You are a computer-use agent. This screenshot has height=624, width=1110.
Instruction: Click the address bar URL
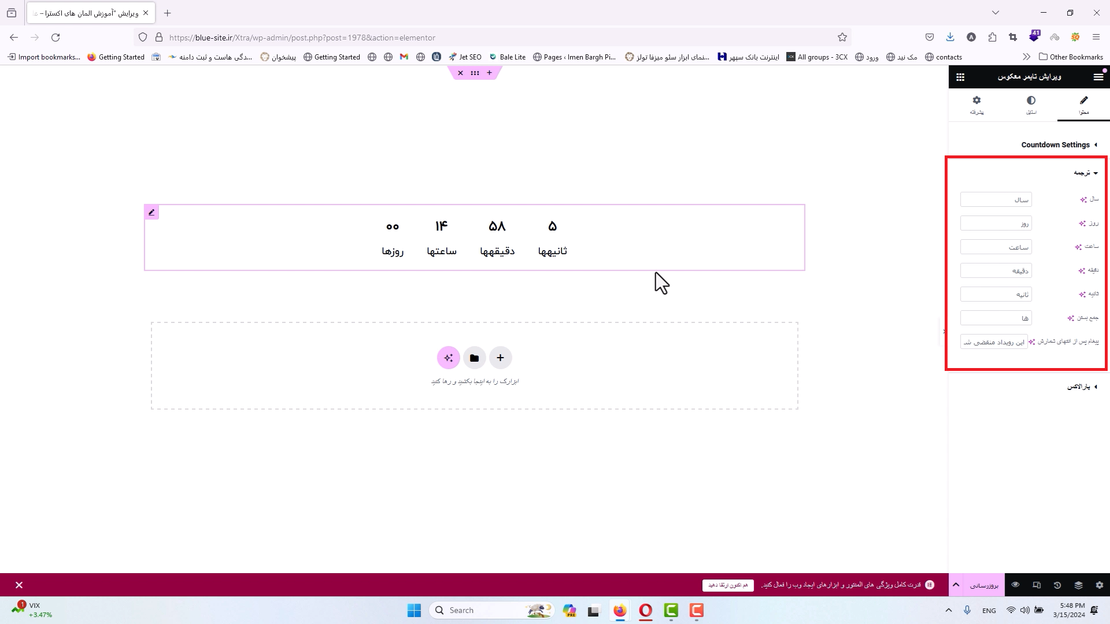(x=302, y=38)
